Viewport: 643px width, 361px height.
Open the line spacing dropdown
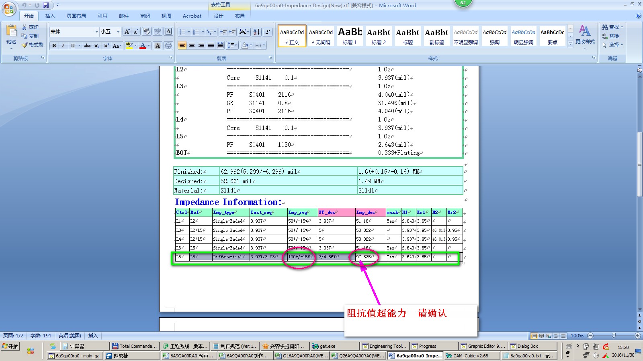point(232,45)
